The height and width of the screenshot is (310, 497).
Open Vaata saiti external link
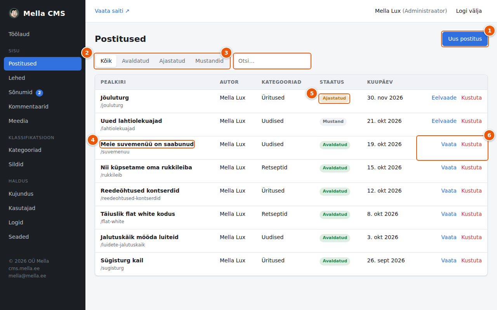112,11
